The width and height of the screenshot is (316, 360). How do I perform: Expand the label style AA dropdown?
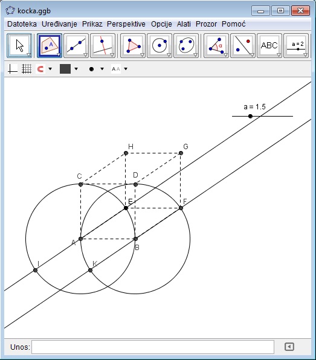[126, 69]
